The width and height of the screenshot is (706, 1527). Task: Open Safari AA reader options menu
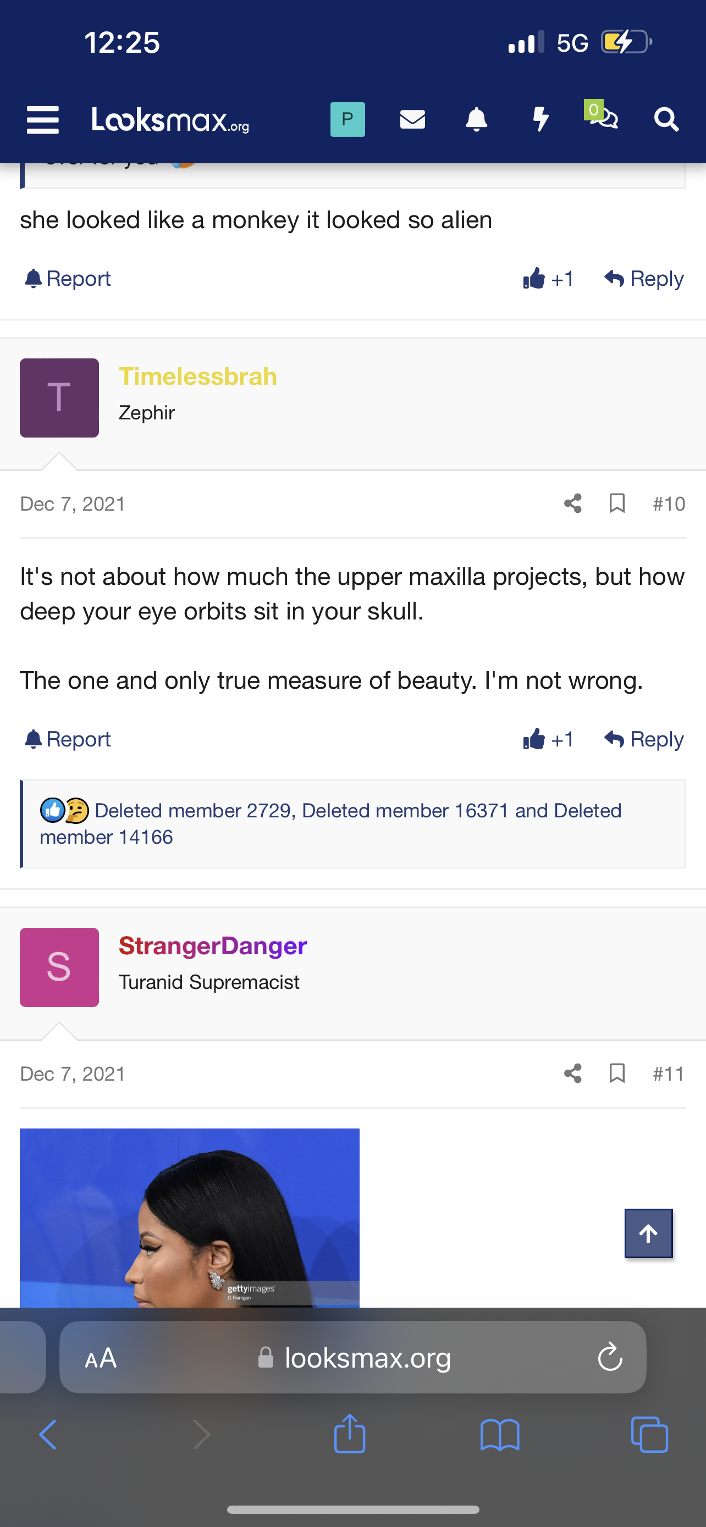click(101, 1358)
